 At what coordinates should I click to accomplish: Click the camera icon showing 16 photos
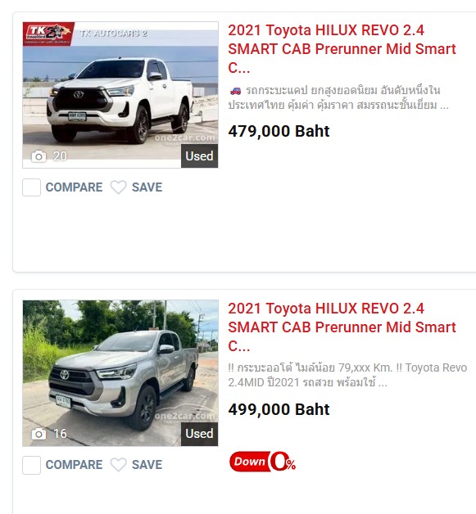click(39, 434)
